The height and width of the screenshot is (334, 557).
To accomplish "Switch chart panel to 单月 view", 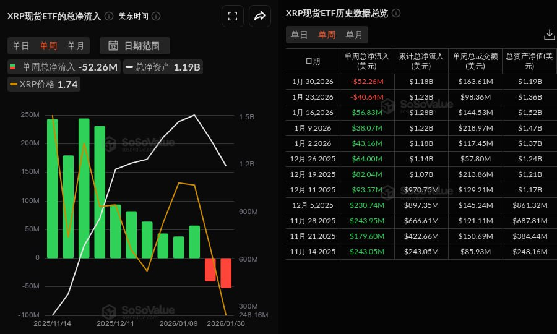I will 76,46.
